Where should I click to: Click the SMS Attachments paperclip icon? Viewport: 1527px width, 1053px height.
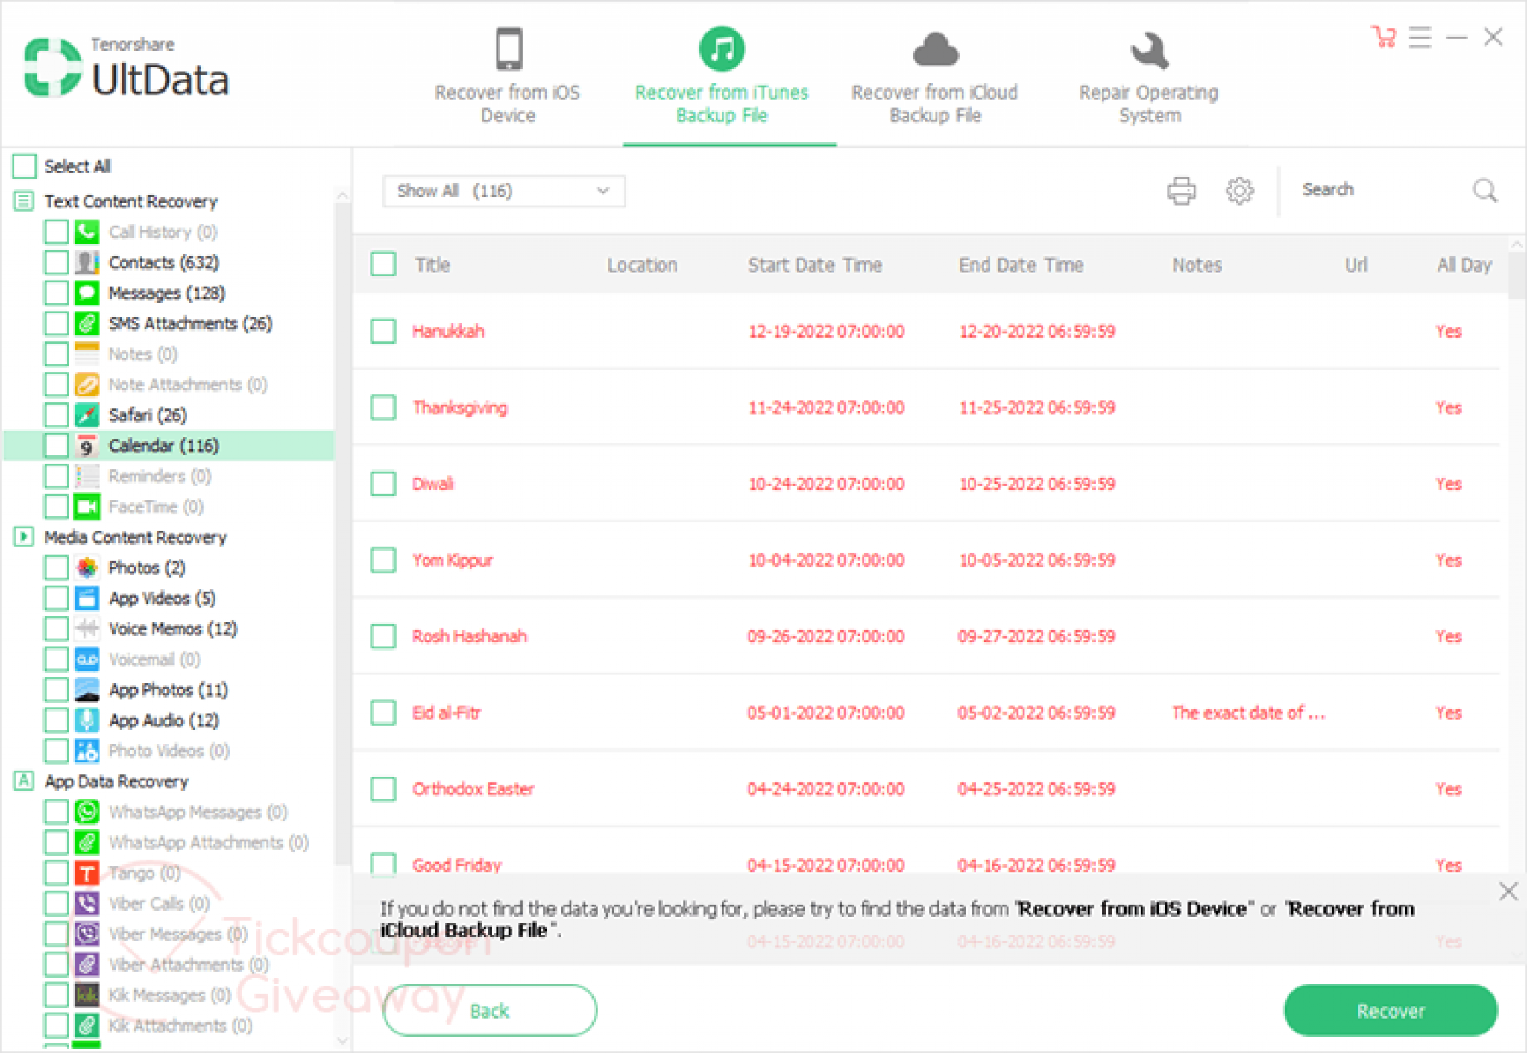coord(87,323)
